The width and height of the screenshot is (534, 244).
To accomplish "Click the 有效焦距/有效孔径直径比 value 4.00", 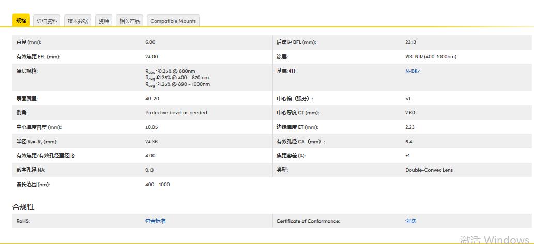I will pyautogui.click(x=150, y=156).
